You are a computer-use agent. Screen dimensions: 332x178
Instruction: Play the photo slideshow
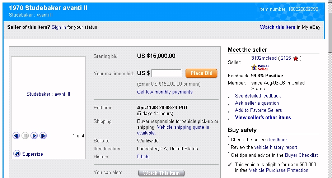tap(34, 136)
